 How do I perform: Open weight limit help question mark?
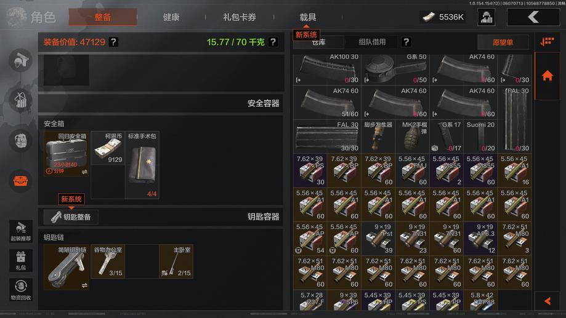(x=273, y=42)
